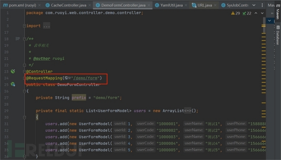Close CacheController.java tab
The height and width of the screenshot is (160, 281).
[90, 5]
